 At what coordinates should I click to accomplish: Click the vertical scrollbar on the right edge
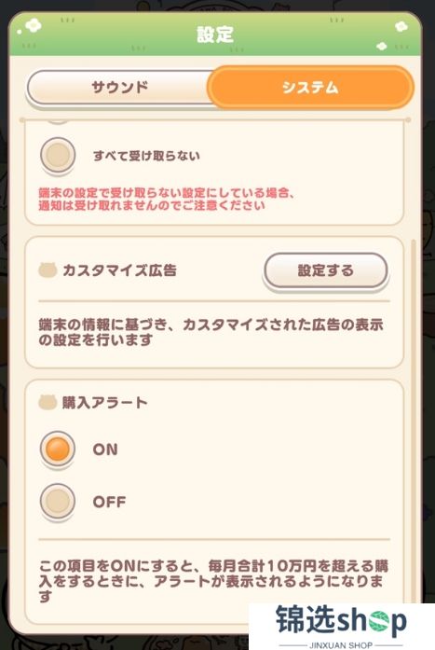[413, 415]
